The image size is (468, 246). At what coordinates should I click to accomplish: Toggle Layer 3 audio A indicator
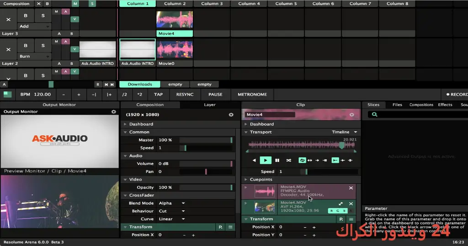click(65, 11)
